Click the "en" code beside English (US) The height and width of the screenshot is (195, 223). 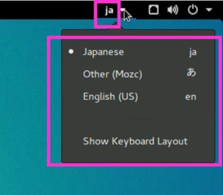[x=191, y=97]
